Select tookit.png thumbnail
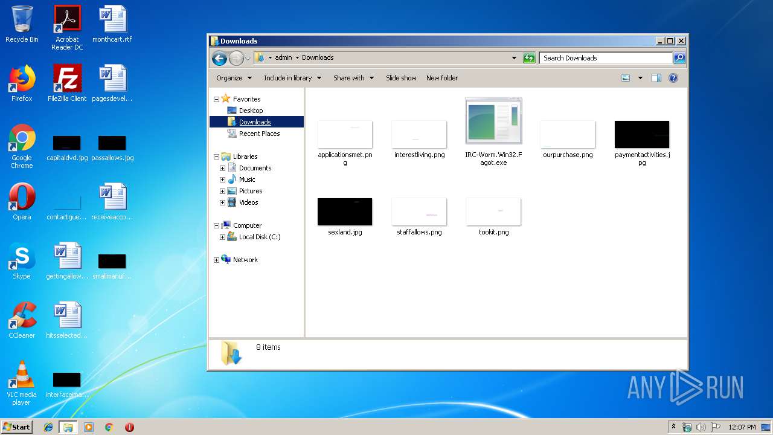Screen dimensions: 773x435 click(493, 216)
